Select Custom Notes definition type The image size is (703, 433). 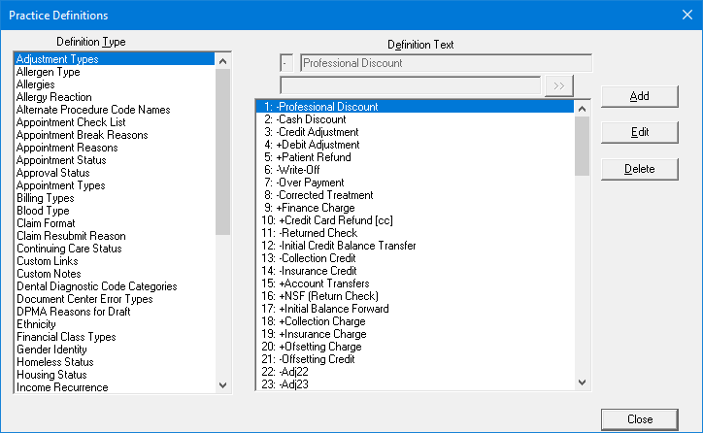(49, 274)
